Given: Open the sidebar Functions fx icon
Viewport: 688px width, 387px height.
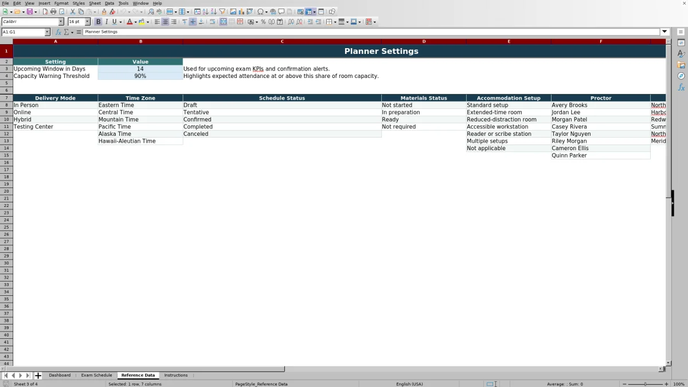Looking at the screenshot, I should pos(681,87).
